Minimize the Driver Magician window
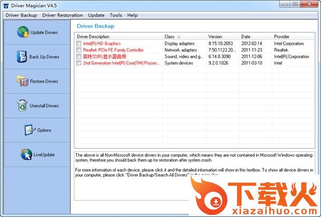Image resolution: width=321 pixels, height=217 pixels. click(285, 4)
